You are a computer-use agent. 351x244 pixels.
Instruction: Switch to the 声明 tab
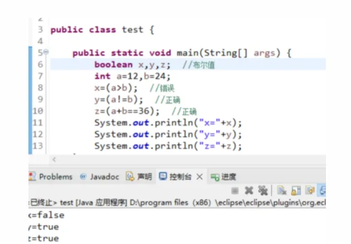[139, 177]
